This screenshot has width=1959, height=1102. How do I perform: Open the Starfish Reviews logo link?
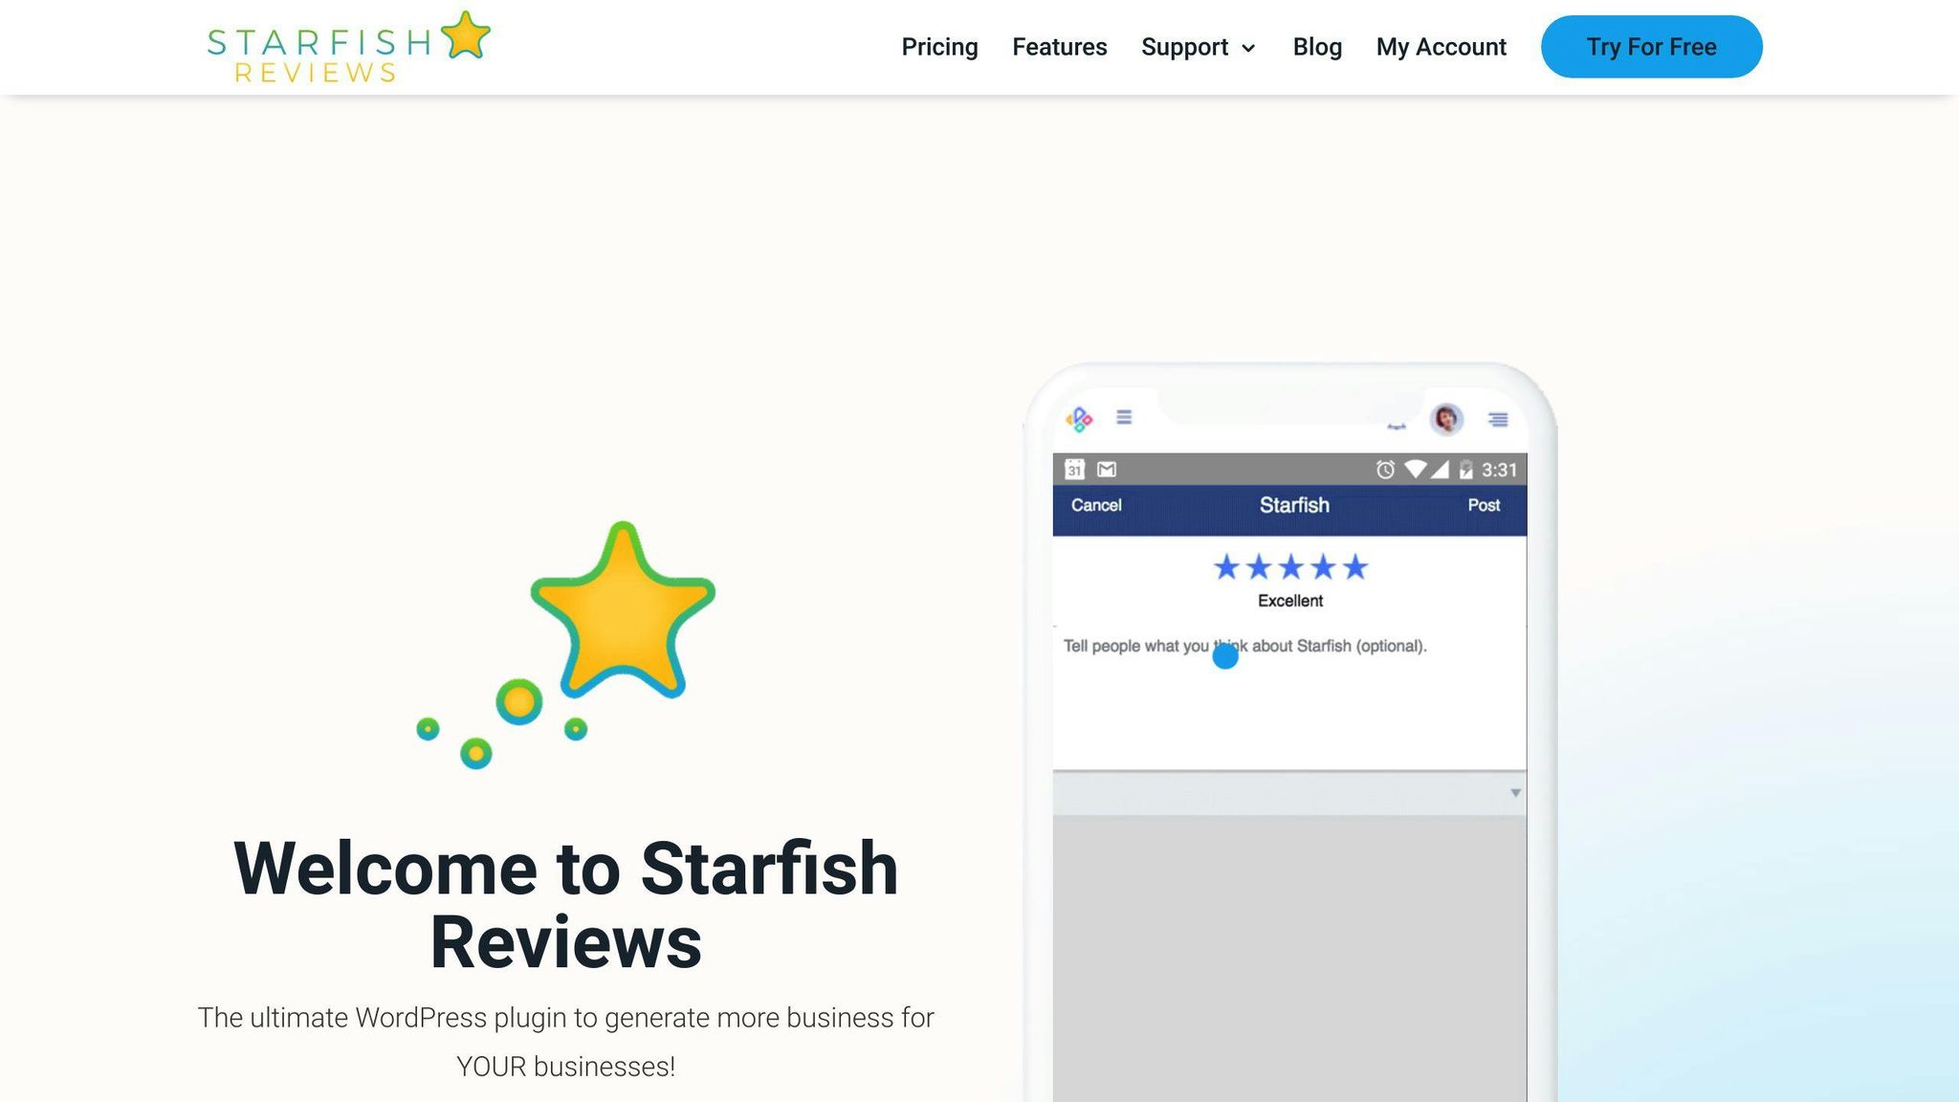click(x=348, y=47)
